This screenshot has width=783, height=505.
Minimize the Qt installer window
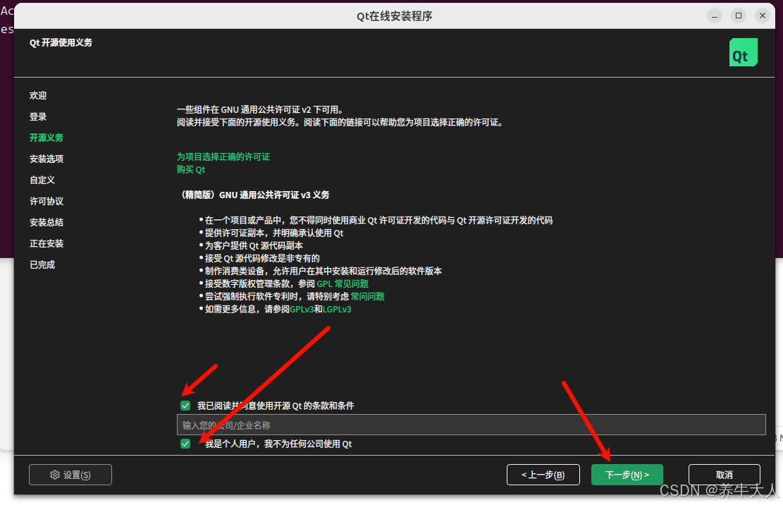715,16
